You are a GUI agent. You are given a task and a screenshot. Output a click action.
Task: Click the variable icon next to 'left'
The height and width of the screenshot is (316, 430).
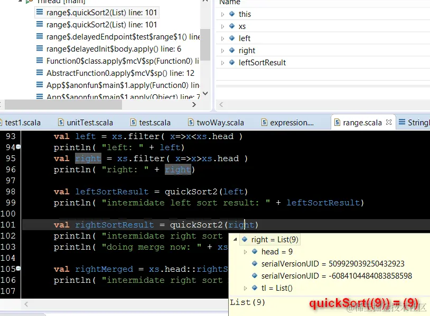point(232,38)
